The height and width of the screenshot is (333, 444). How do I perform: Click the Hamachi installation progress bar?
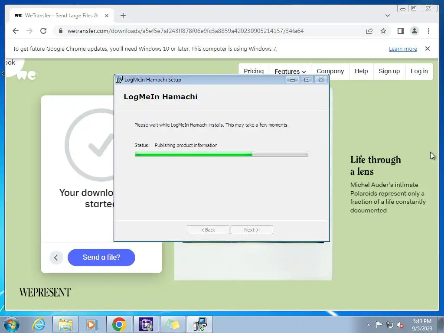point(222,154)
